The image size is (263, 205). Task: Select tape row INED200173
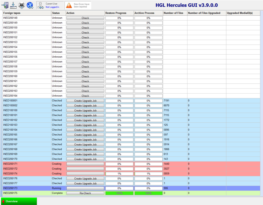[131, 188]
